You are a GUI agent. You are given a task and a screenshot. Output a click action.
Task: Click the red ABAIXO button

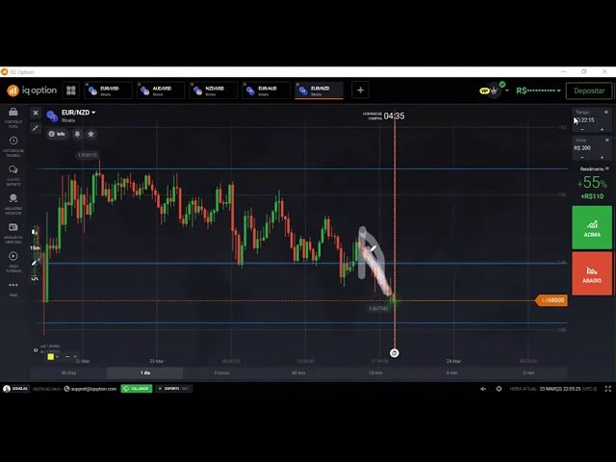[592, 273]
